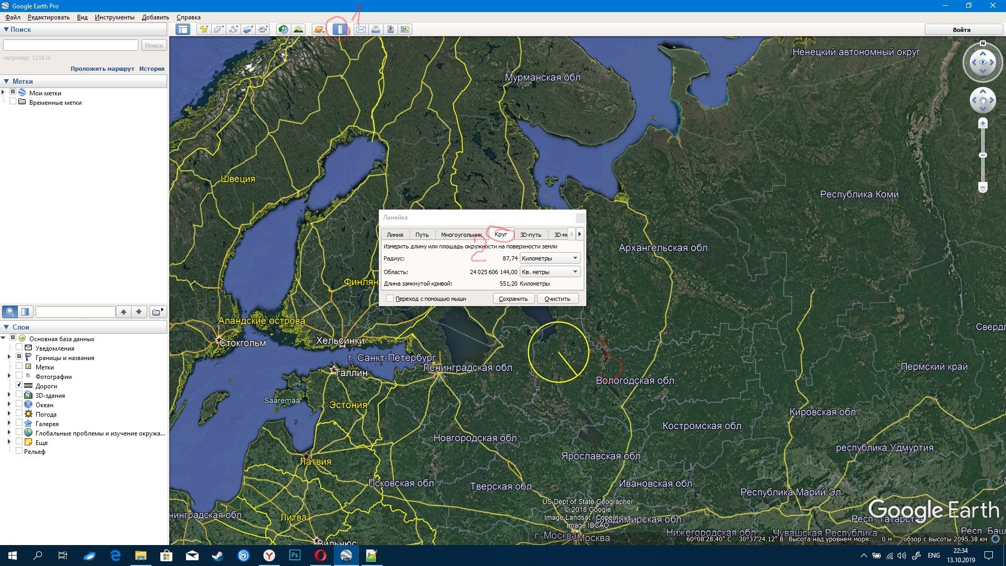Switch to the Многоугольник ruler tab
The height and width of the screenshot is (566, 1006).
tap(461, 235)
